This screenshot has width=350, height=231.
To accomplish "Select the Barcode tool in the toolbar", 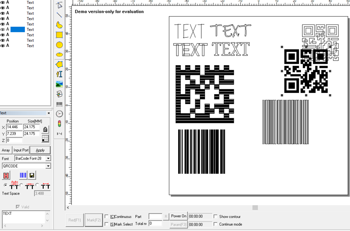I will (59, 104).
